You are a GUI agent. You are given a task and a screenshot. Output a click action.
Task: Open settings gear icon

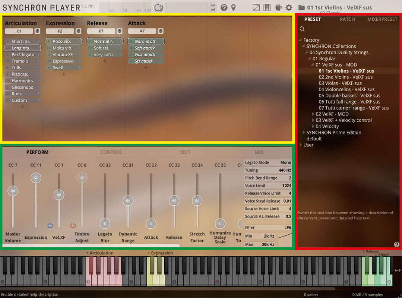pos(289,7)
